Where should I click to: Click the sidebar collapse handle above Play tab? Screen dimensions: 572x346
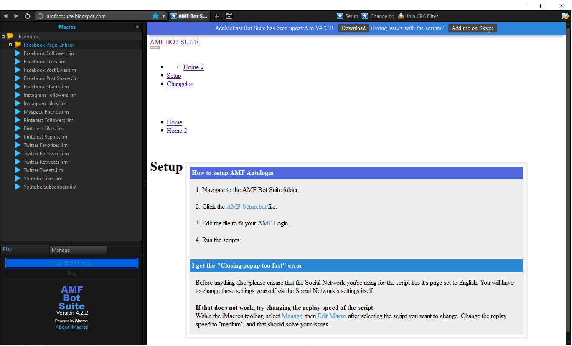(71, 242)
